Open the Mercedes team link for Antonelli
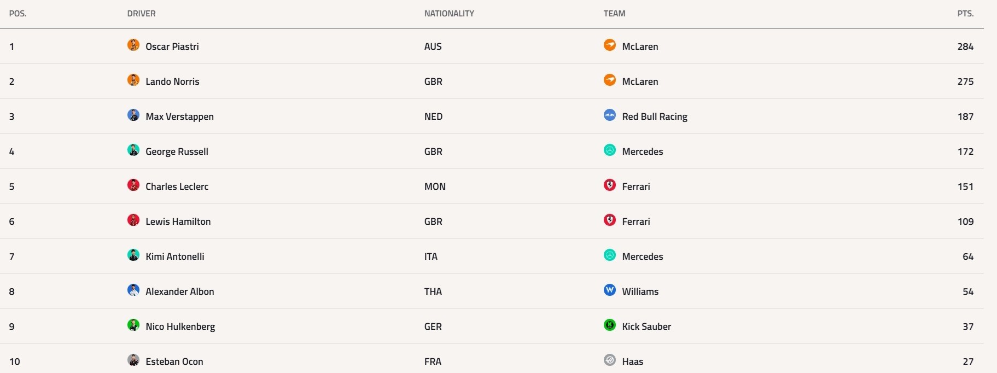997x373 pixels. (643, 257)
